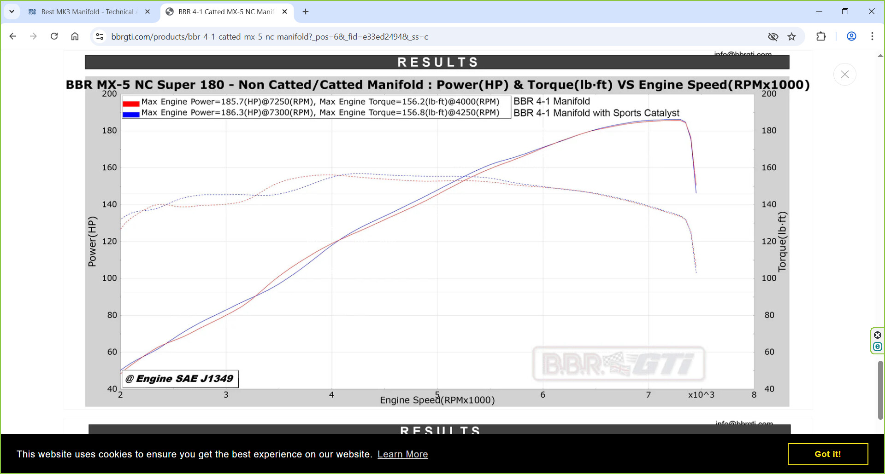Open a new browser tab
The image size is (885, 474).
coord(306,12)
